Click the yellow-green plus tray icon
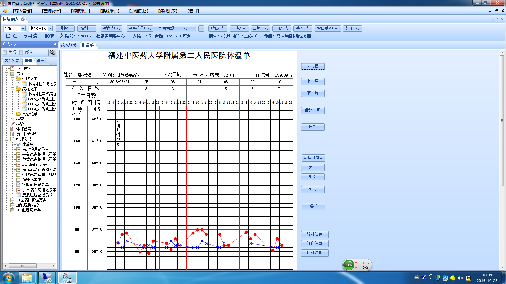Viewport: 506px width, 284px height. 453,278
